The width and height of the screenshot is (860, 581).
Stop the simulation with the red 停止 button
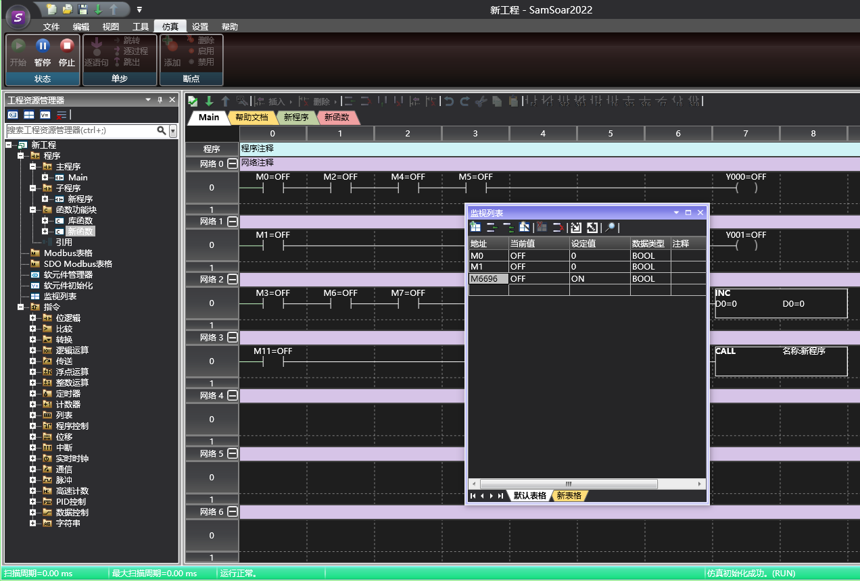67,47
